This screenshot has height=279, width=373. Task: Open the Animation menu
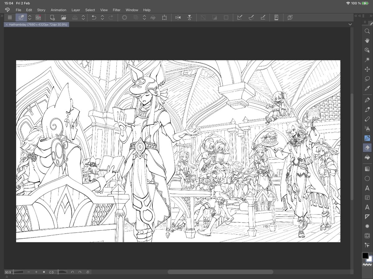[58, 10]
